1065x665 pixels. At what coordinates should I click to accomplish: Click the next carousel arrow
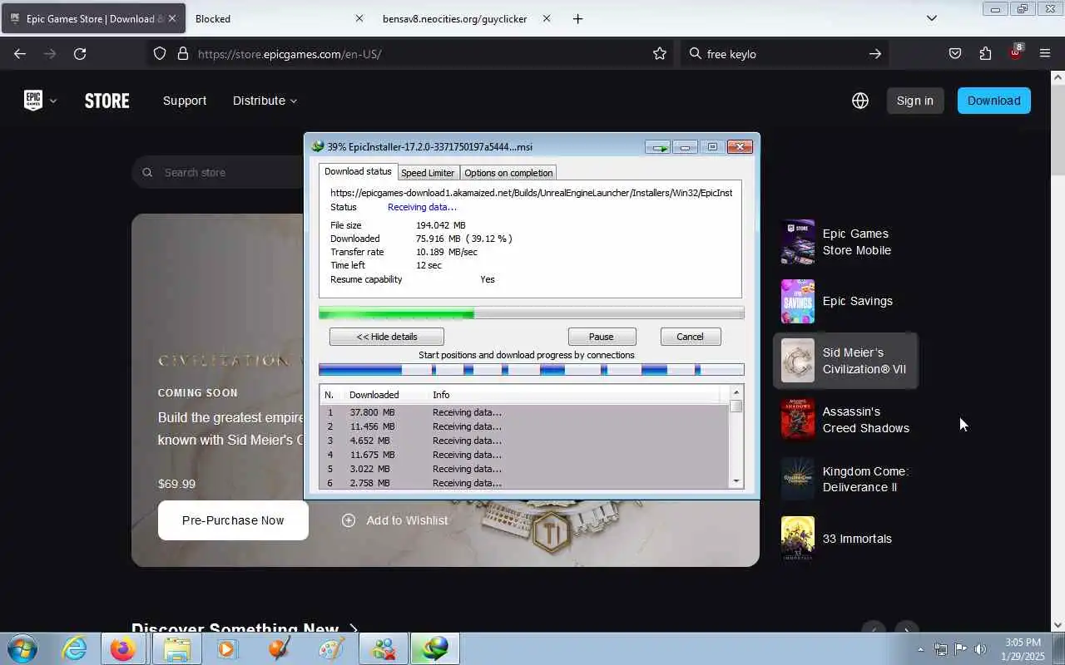(906, 629)
